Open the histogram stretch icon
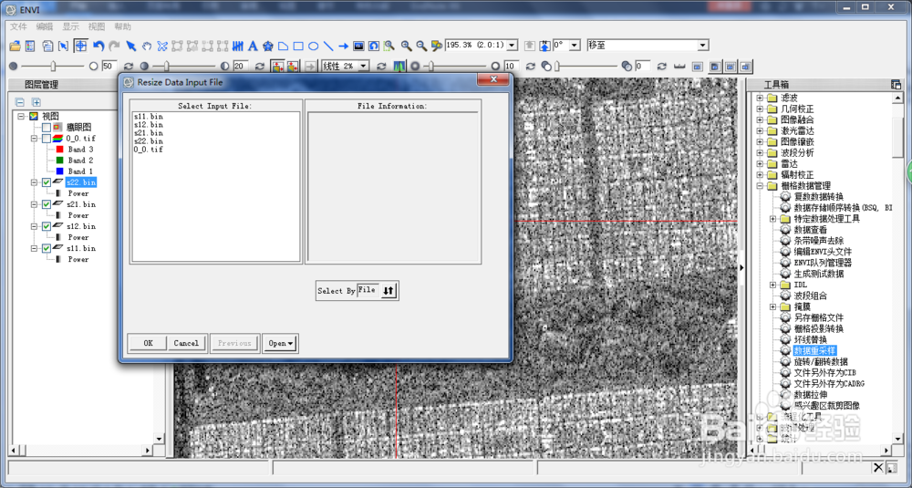Image resolution: width=912 pixels, height=488 pixels. tap(399, 67)
